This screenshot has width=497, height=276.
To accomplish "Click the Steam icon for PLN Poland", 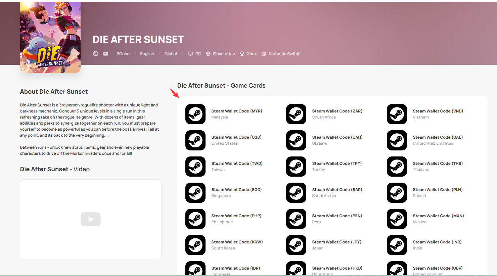I will 397,193.
